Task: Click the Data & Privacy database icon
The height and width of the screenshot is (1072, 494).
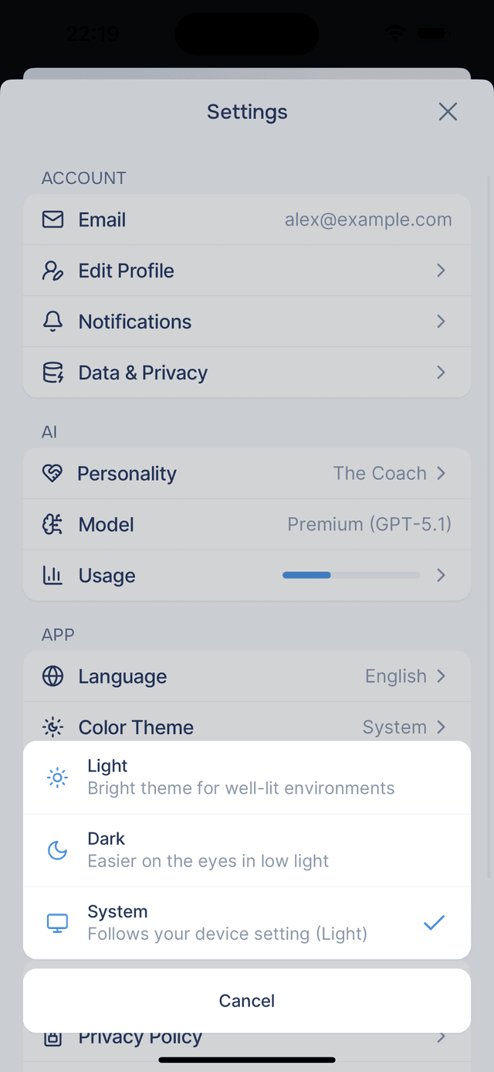Action: [x=52, y=373]
